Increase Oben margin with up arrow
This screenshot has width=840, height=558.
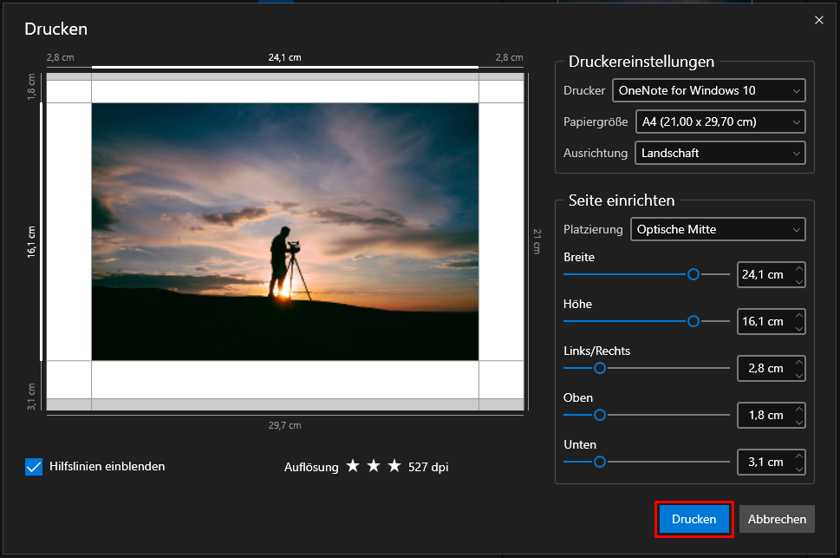click(x=799, y=409)
